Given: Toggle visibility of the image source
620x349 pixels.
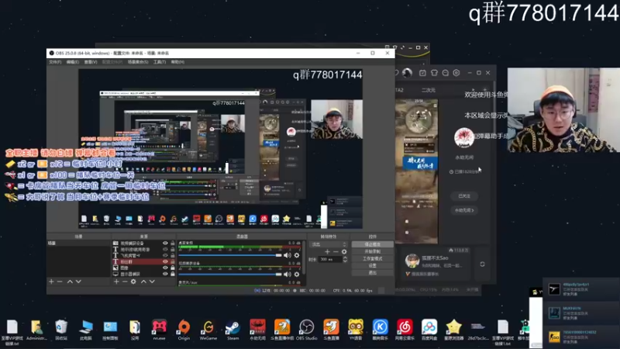Looking at the screenshot, I should point(165,268).
